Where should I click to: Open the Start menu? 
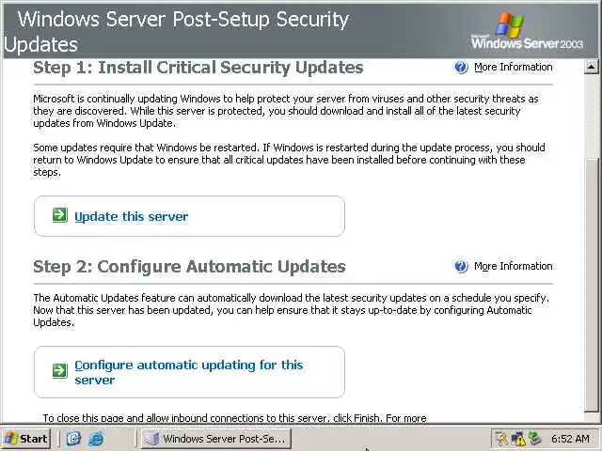(x=25, y=439)
